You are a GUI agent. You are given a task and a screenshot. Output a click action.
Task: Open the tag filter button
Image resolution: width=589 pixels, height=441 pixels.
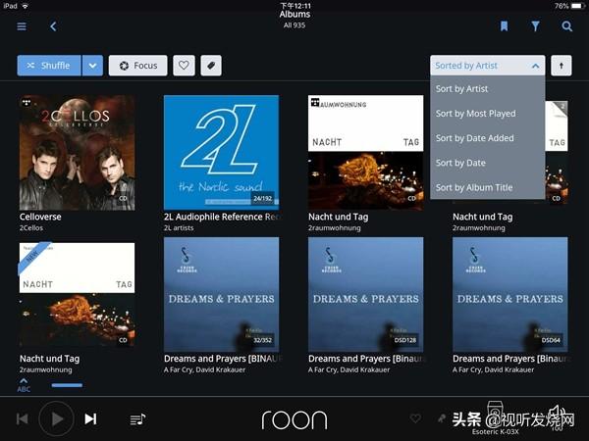[211, 66]
